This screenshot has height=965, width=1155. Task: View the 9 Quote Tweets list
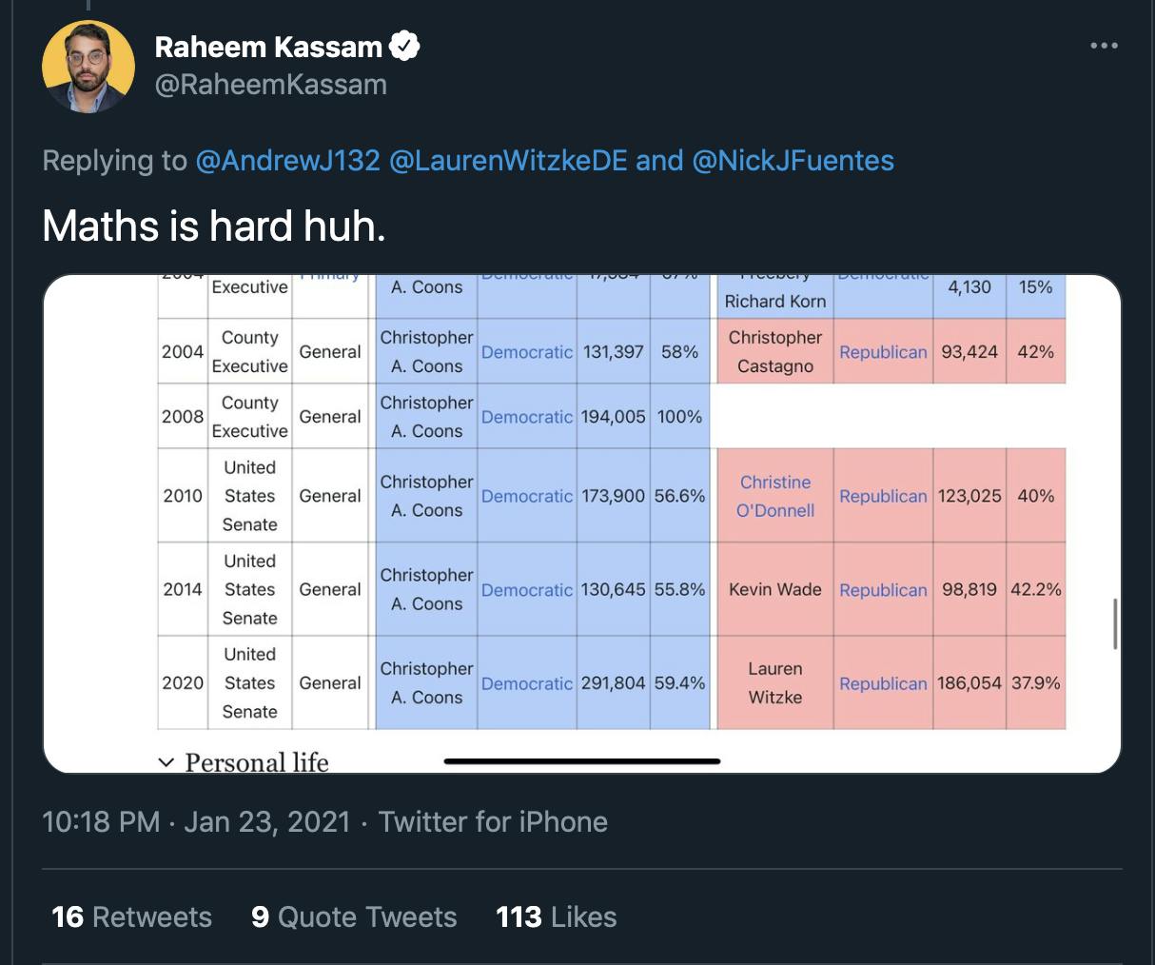[354, 916]
